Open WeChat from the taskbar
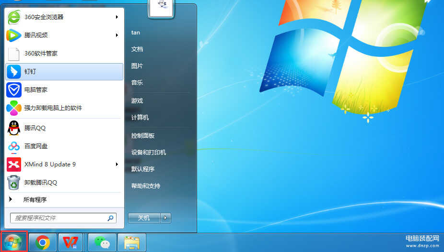 coord(102,242)
